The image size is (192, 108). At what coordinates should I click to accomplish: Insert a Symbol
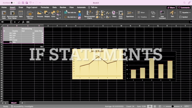183,17
